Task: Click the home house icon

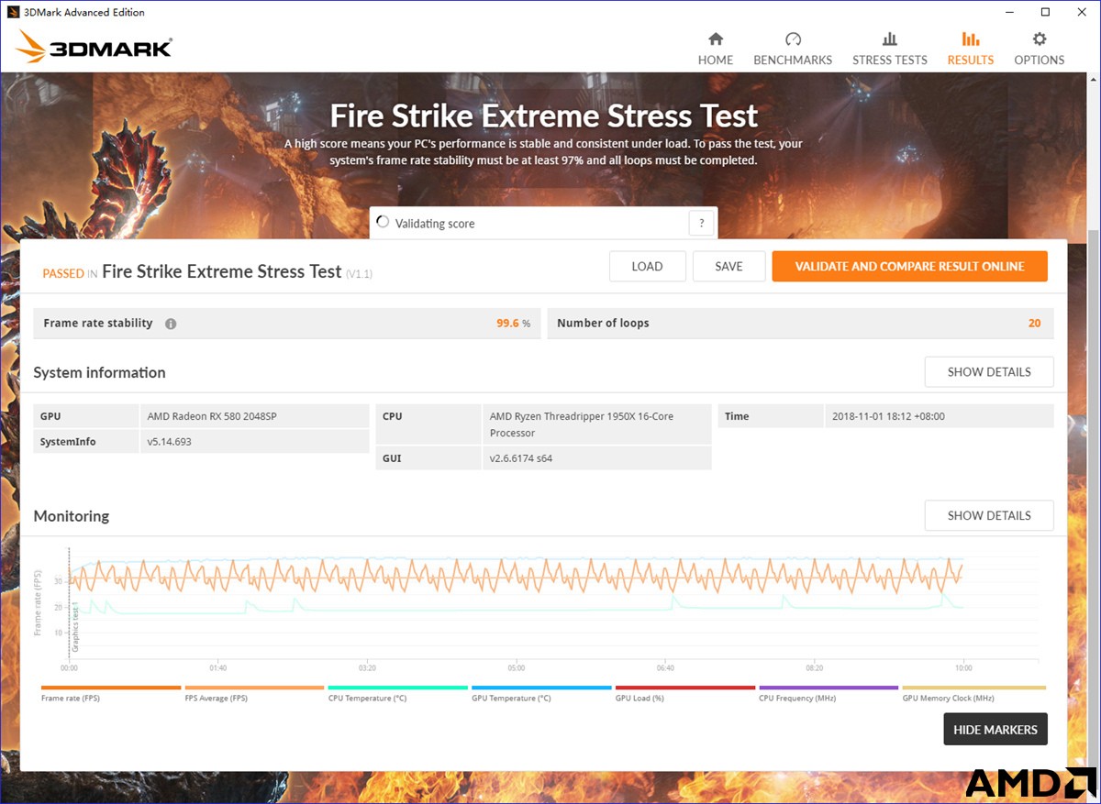Action: [x=716, y=39]
